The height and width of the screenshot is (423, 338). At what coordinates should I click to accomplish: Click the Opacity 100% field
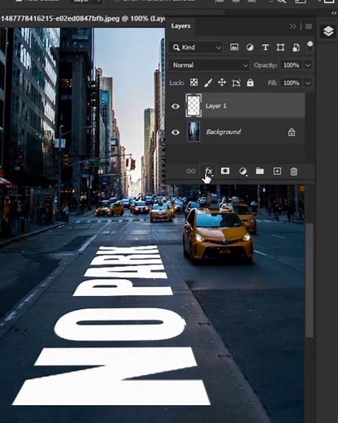point(292,65)
